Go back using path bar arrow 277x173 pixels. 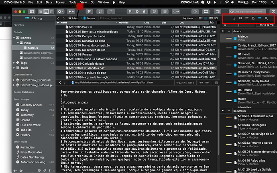point(58,18)
